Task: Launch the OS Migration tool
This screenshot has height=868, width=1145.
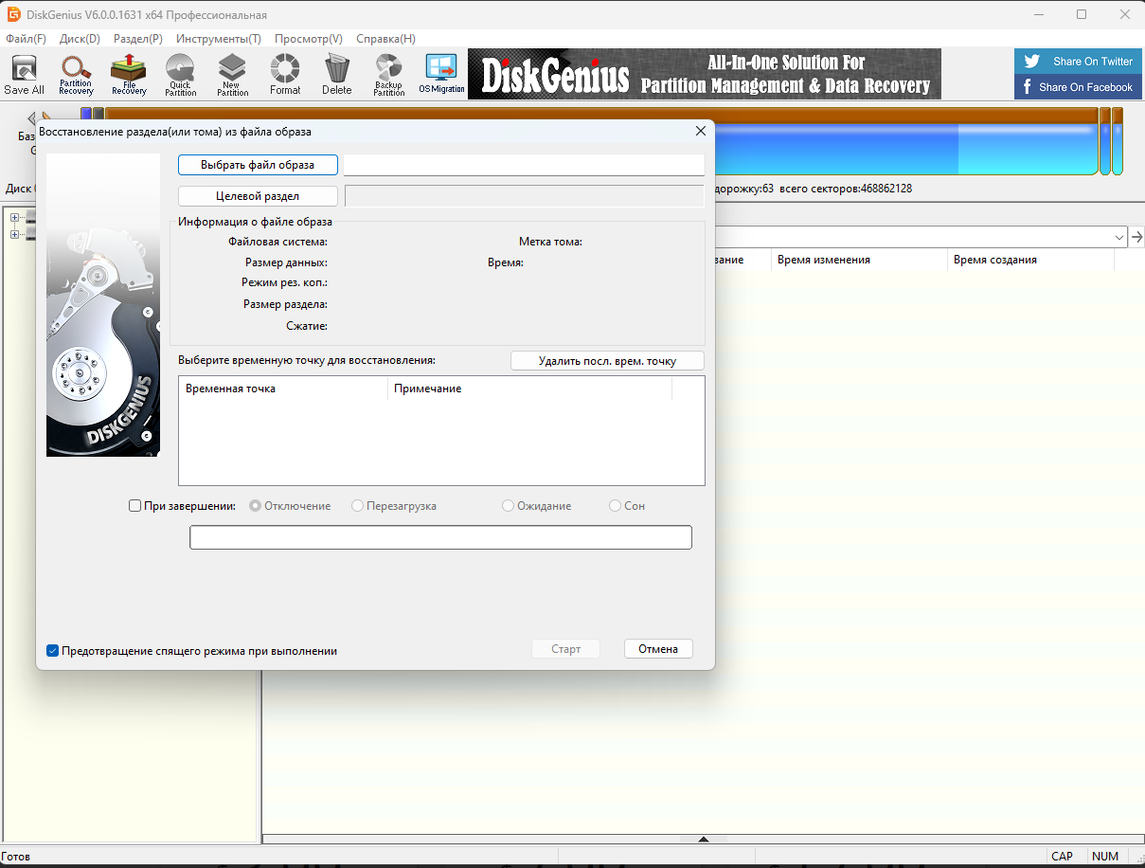Action: (x=441, y=74)
